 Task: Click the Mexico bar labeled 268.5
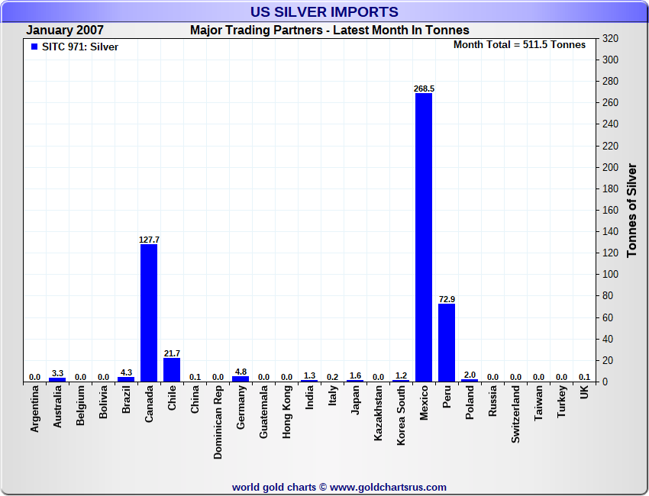tap(424, 237)
